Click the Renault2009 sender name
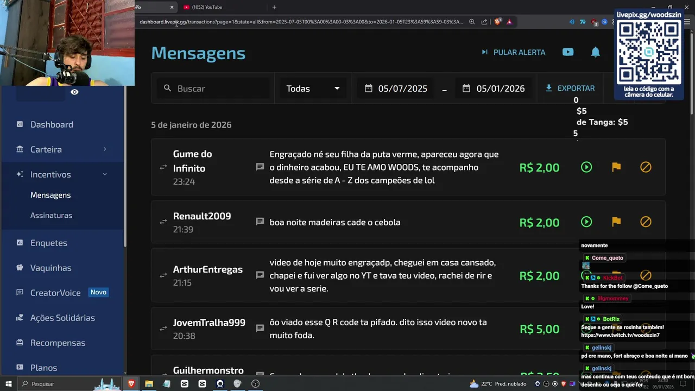The width and height of the screenshot is (695, 391). click(x=202, y=216)
